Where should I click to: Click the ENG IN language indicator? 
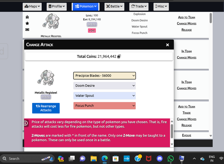212,159
